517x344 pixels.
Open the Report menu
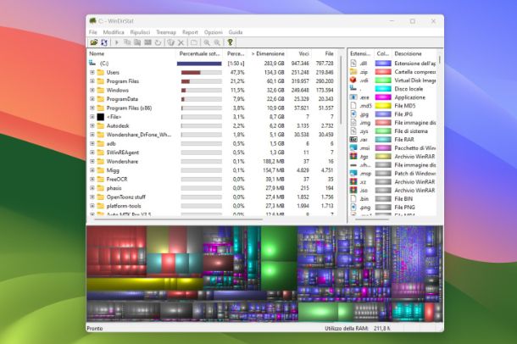point(190,32)
